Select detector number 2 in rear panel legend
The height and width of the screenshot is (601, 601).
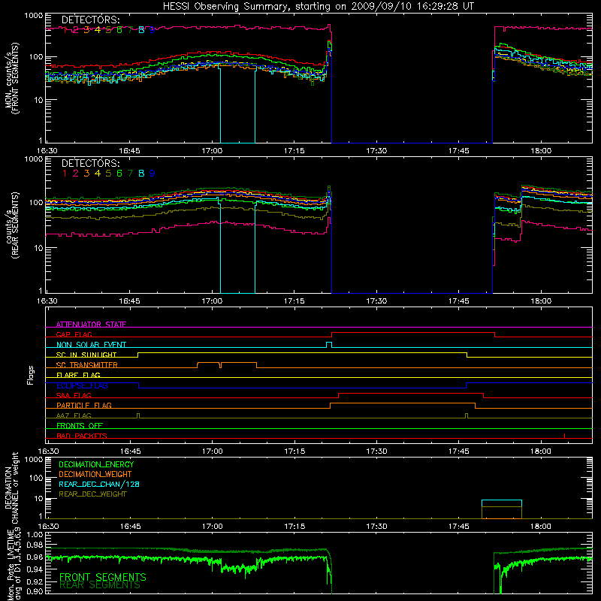(x=76, y=174)
